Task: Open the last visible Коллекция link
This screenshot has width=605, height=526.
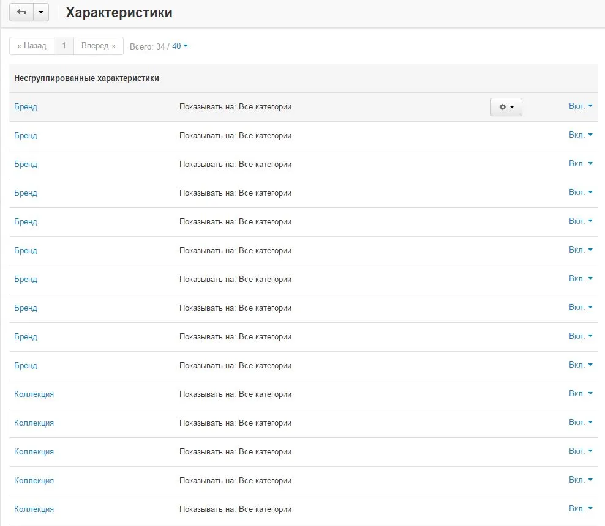Action: point(34,509)
